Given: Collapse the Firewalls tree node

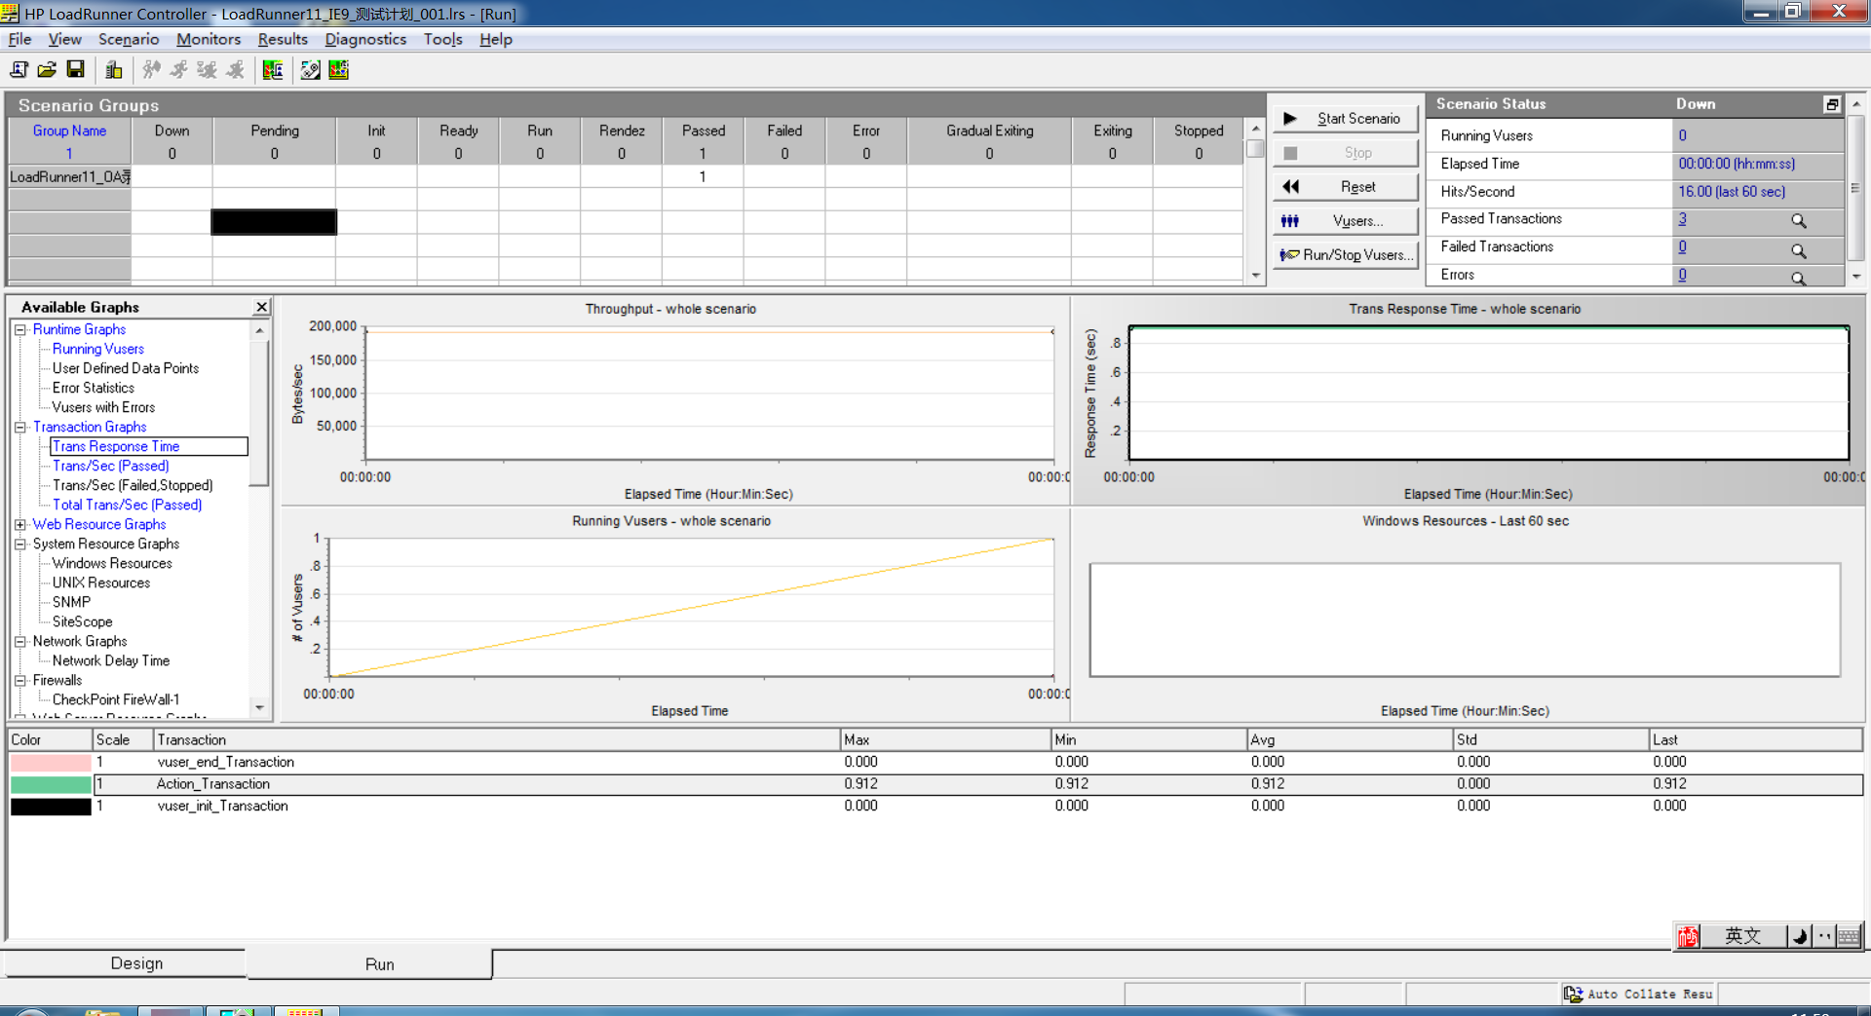Looking at the screenshot, I should (x=19, y=681).
